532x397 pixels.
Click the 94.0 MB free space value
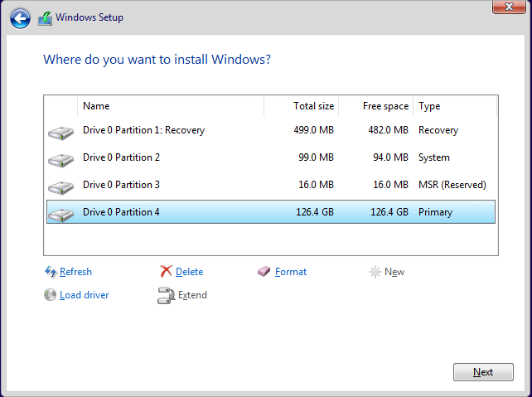click(390, 157)
